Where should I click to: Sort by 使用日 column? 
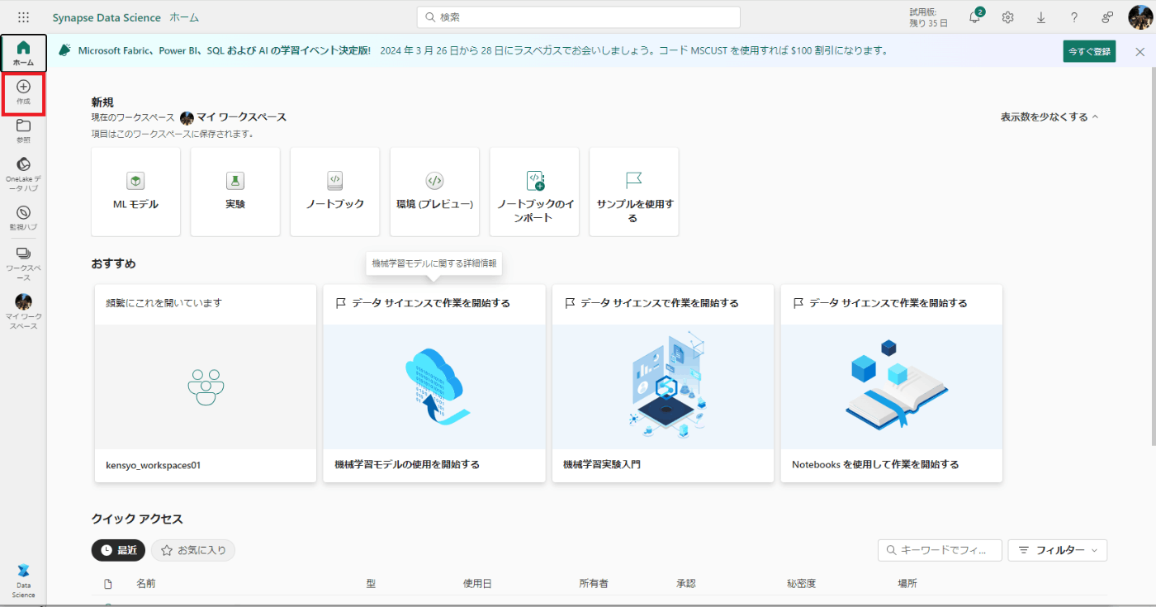tap(477, 583)
